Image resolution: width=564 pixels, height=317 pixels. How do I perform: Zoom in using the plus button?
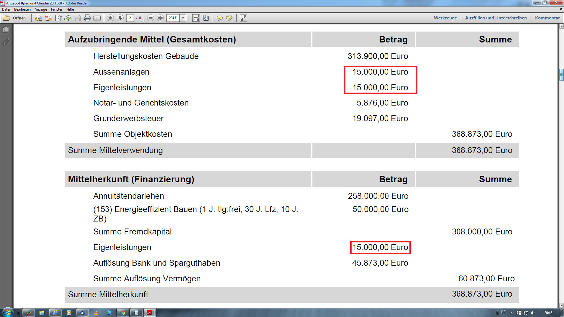coord(160,18)
